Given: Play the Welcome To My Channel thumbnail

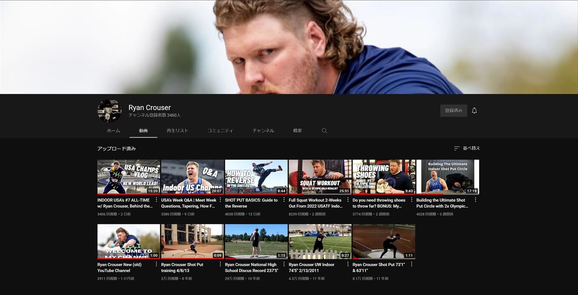Looking at the screenshot, I should click(129, 241).
